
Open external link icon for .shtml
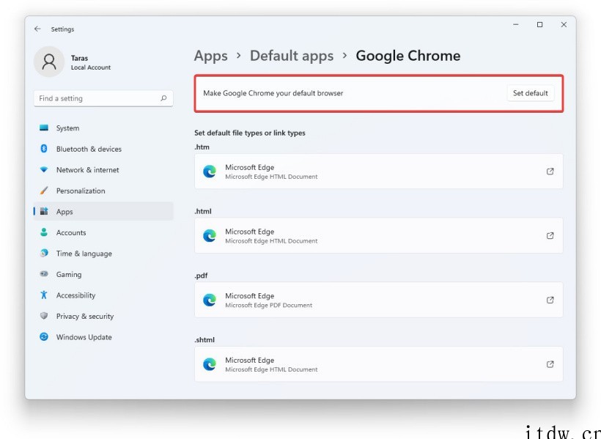(x=550, y=364)
